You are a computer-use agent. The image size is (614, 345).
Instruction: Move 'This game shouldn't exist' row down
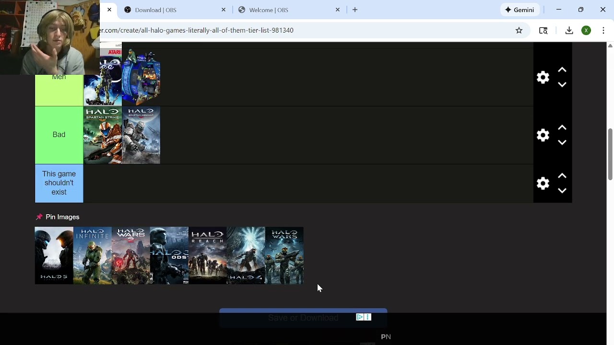(x=562, y=191)
